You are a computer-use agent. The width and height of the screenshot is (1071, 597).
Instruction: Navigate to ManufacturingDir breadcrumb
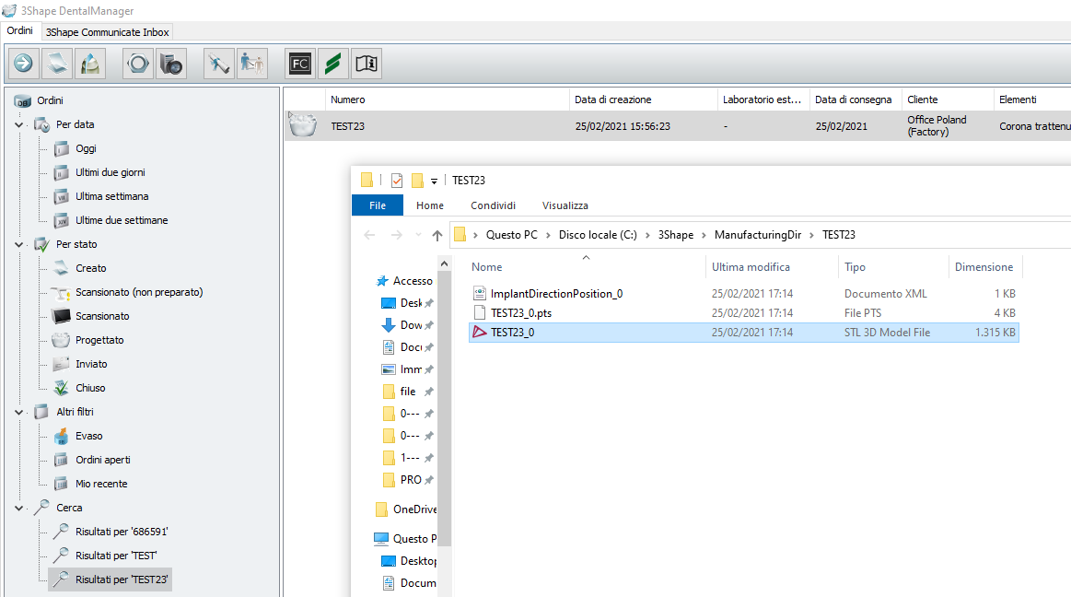(758, 235)
